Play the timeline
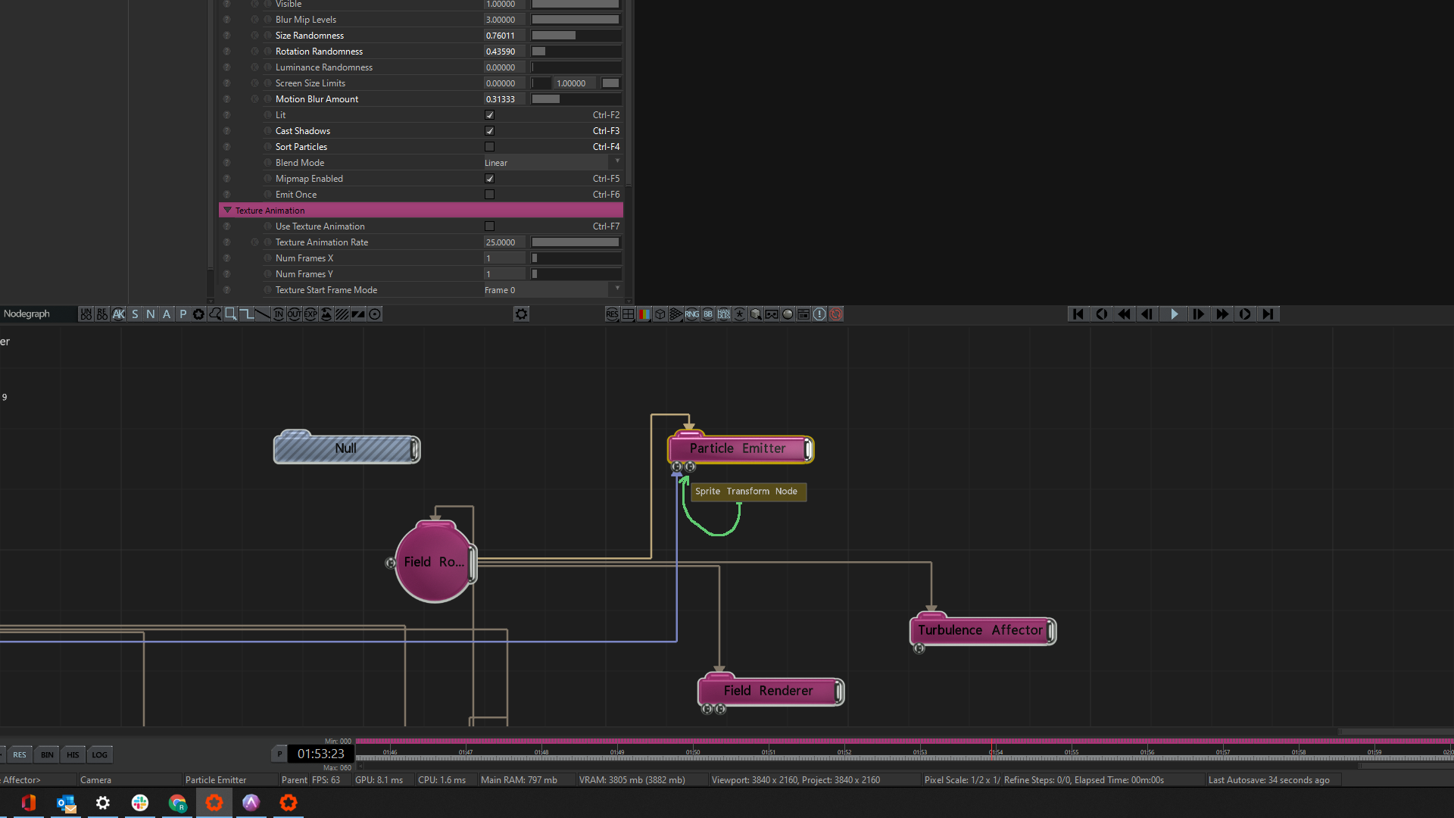1454x818 pixels. 1174,314
